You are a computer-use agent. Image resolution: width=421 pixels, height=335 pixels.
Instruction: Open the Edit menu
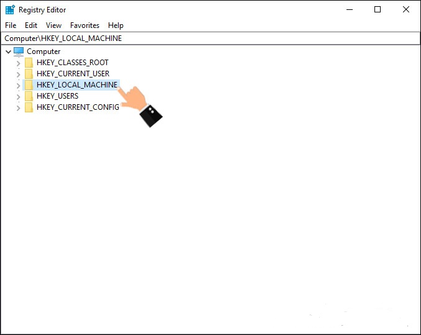tap(31, 25)
